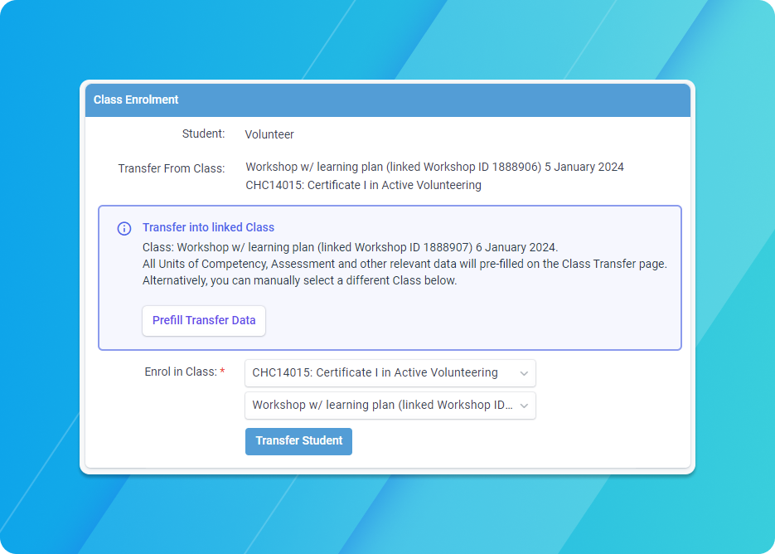Click the Enrol in Class label
This screenshot has height=554, width=775.
tap(179, 372)
